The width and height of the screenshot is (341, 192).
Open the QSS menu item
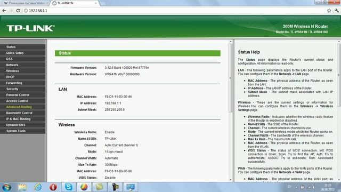pos(23,59)
